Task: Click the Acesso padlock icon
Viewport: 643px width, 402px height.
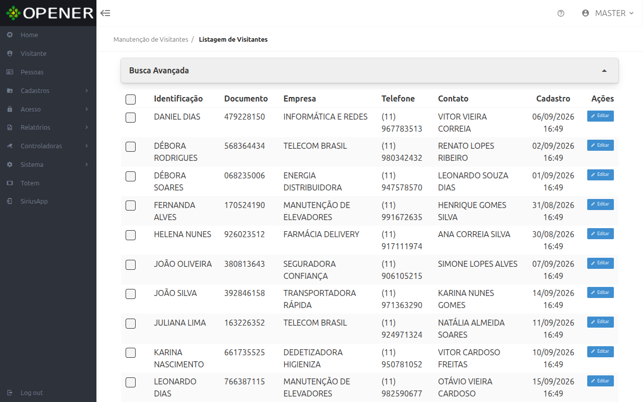Action: 10,109
